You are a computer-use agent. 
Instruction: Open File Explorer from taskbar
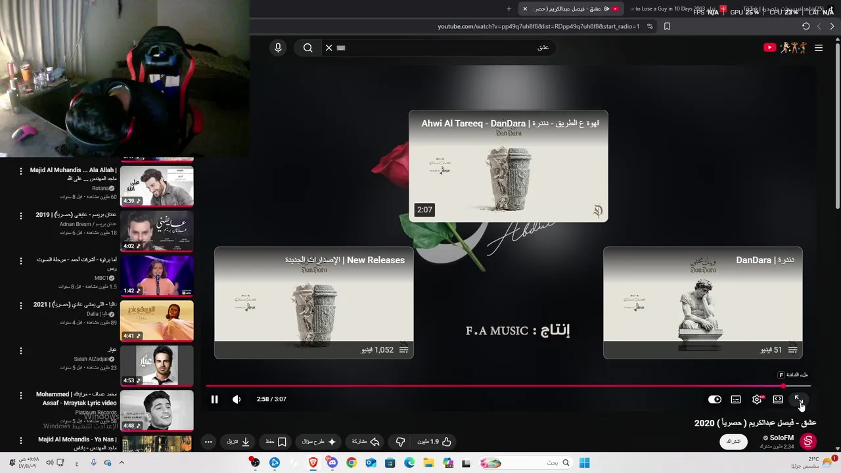point(428,462)
